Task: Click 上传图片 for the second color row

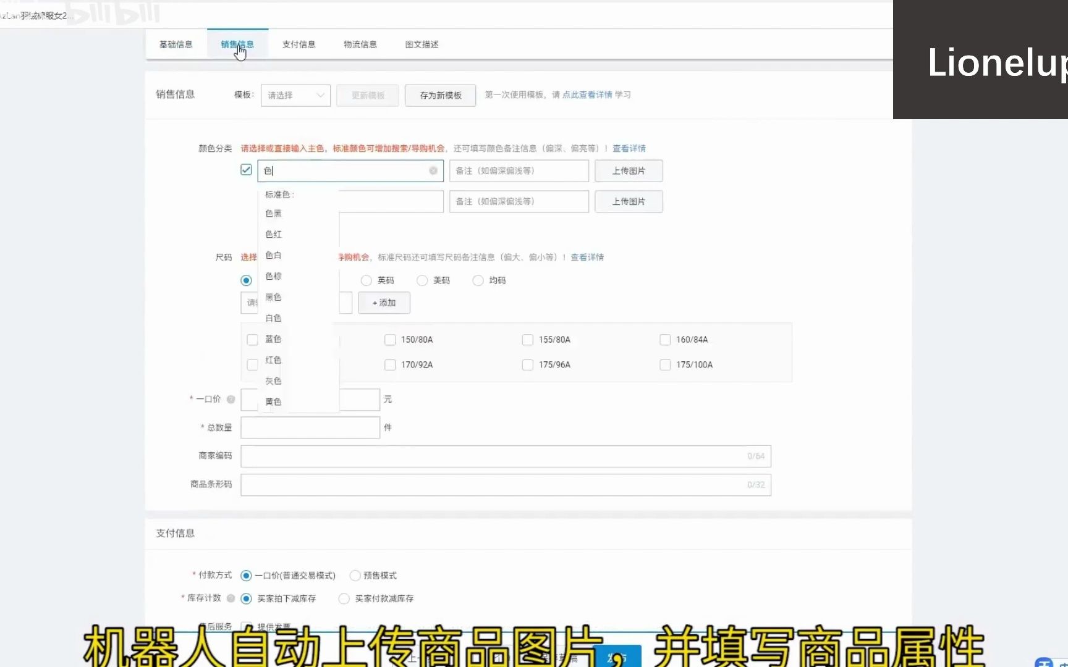Action: (629, 201)
